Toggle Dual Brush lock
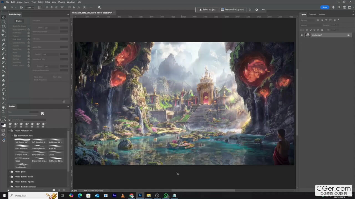Image resolution: width=355 pixels, height=199 pixels. point(28,40)
